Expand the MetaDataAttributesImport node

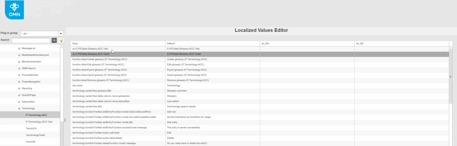pos(19,55)
